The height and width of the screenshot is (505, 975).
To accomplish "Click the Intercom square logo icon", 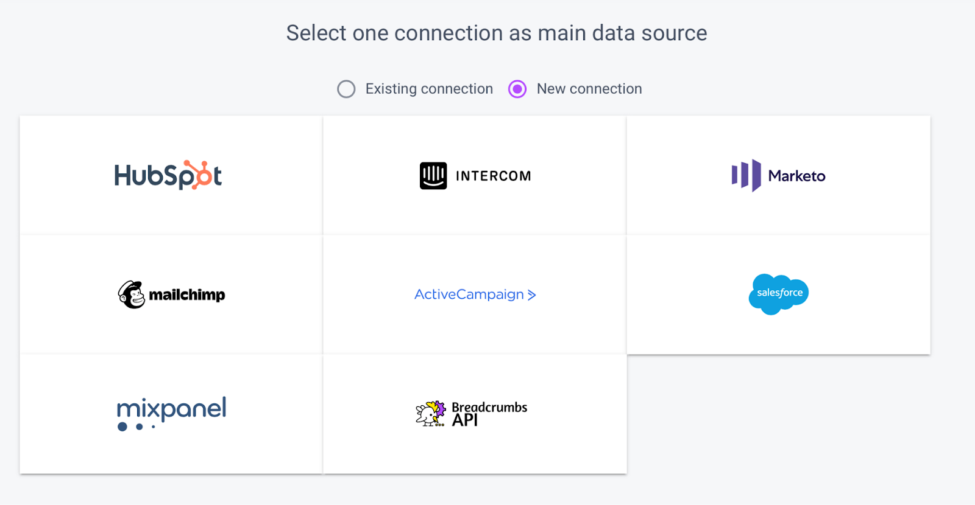I will pyautogui.click(x=433, y=176).
